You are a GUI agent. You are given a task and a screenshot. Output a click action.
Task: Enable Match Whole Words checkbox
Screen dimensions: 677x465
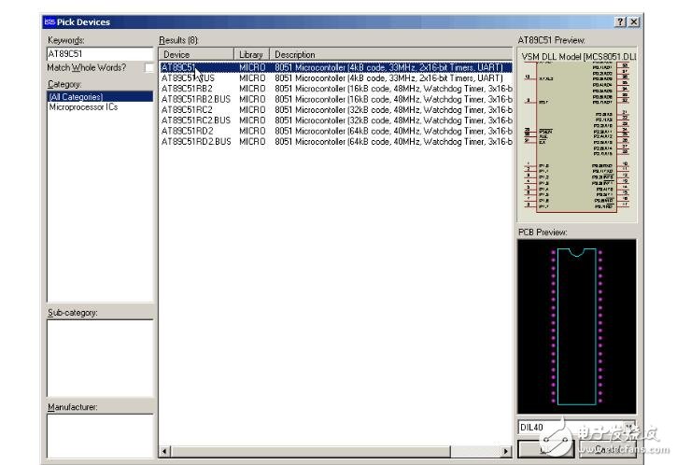click(x=148, y=68)
